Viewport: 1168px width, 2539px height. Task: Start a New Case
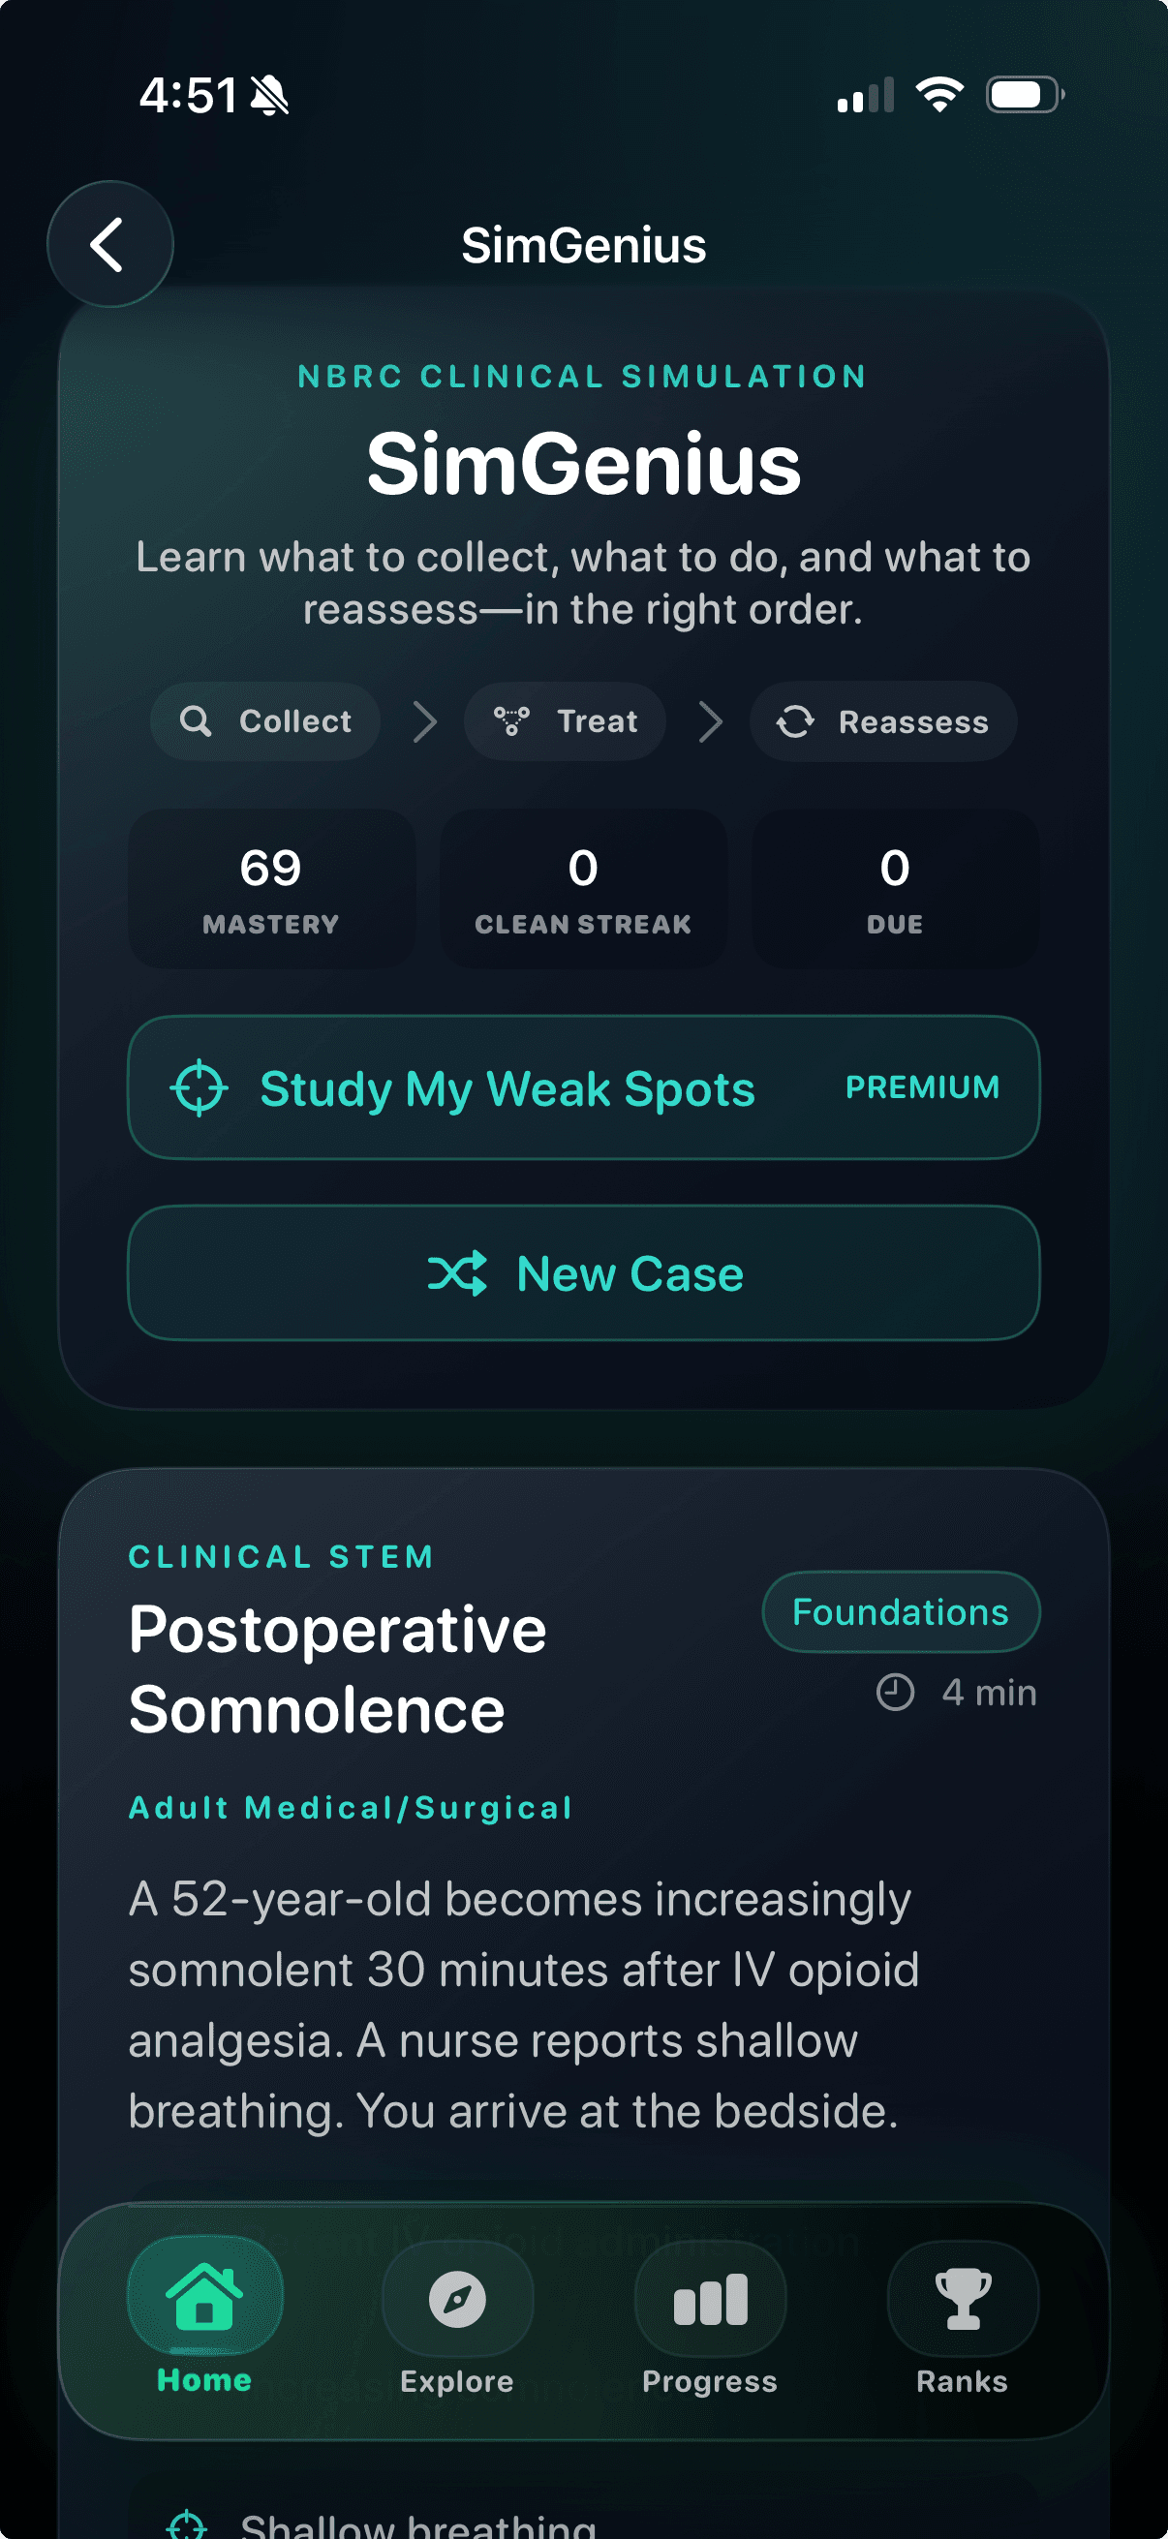(583, 1273)
